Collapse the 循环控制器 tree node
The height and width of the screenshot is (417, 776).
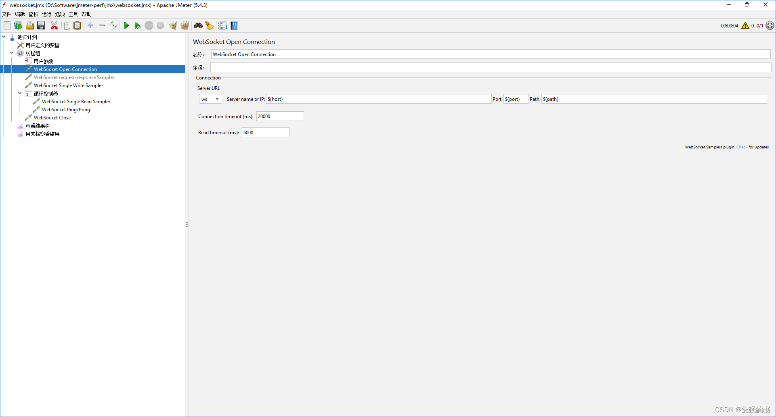[20, 93]
